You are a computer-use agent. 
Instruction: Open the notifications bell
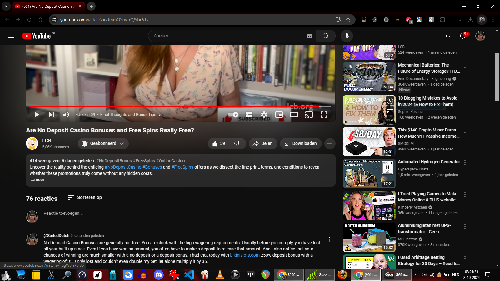[x=462, y=36]
